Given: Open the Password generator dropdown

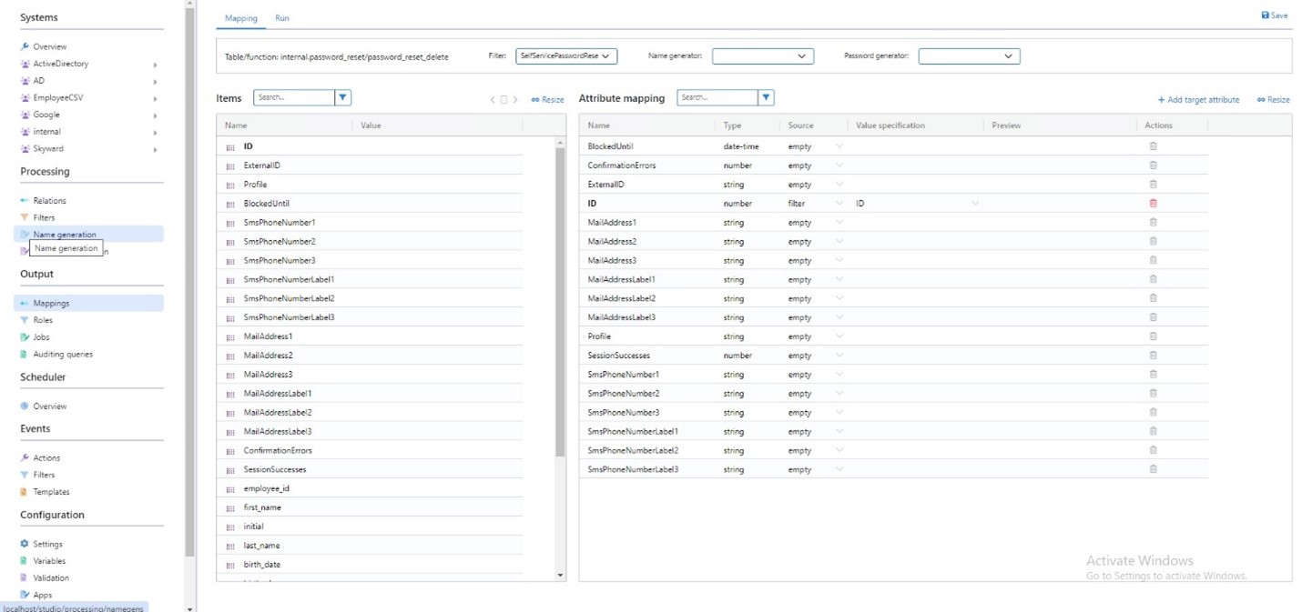Looking at the screenshot, I should click(969, 55).
